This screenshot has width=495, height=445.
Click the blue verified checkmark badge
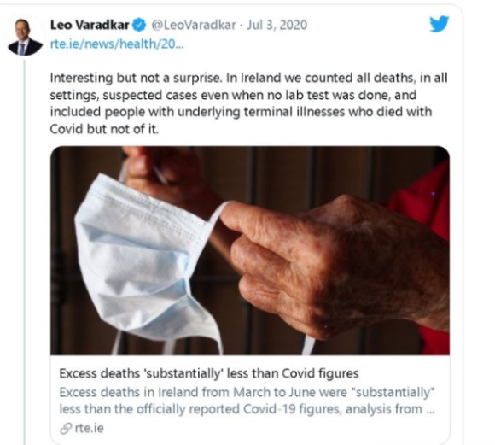coord(139,26)
